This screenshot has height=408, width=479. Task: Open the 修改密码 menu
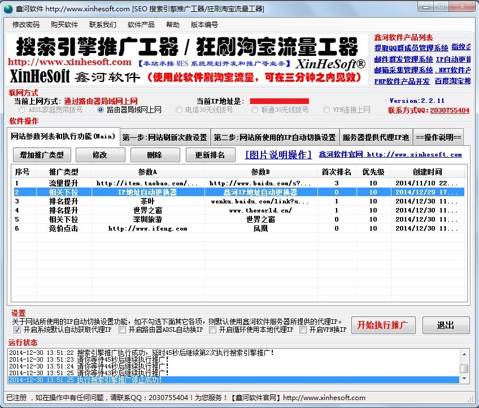point(26,25)
